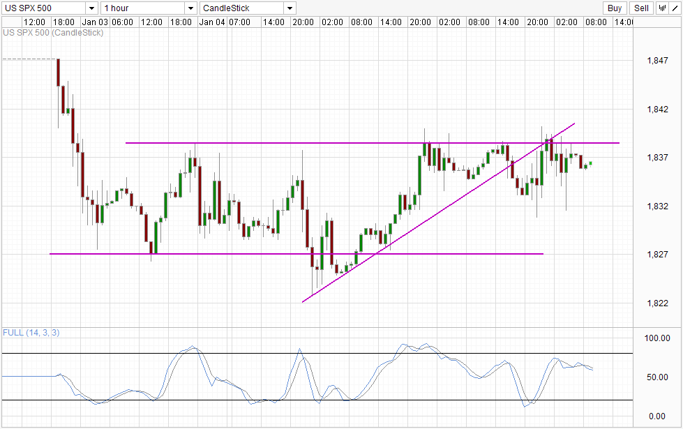
Task: Click the 1 hour timeframe field
Action: pos(143,8)
